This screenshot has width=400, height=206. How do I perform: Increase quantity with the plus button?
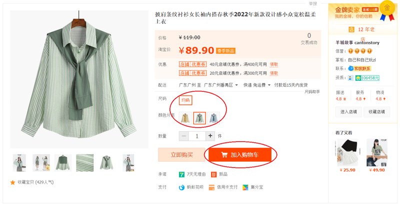pyautogui.click(x=210, y=136)
